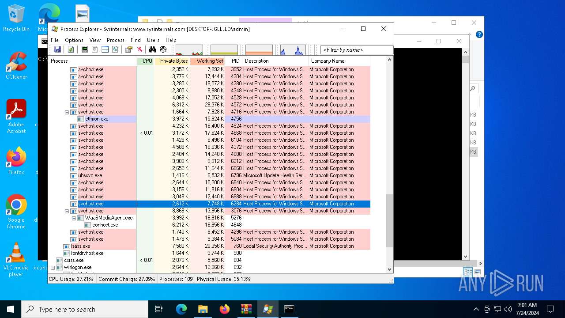This screenshot has width=565, height=318.
Task: Click the process list scroll-up arrow
Action: (x=389, y=60)
